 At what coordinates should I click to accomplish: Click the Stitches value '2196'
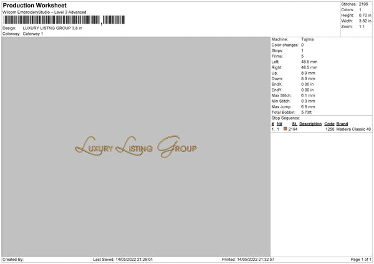[363, 4]
